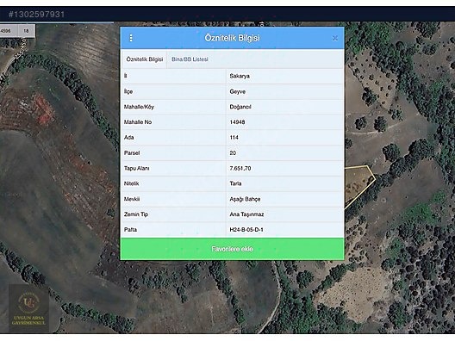Select the Geyve district value
The height and width of the screenshot is (341, 455).
click(x=237, y=91)
